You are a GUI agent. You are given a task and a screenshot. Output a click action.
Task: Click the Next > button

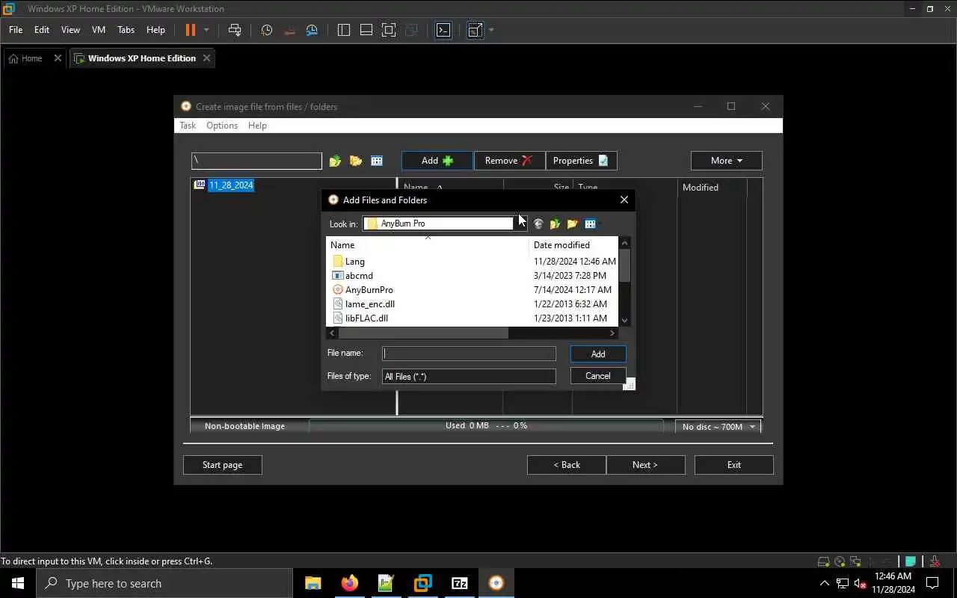point(645,465)
